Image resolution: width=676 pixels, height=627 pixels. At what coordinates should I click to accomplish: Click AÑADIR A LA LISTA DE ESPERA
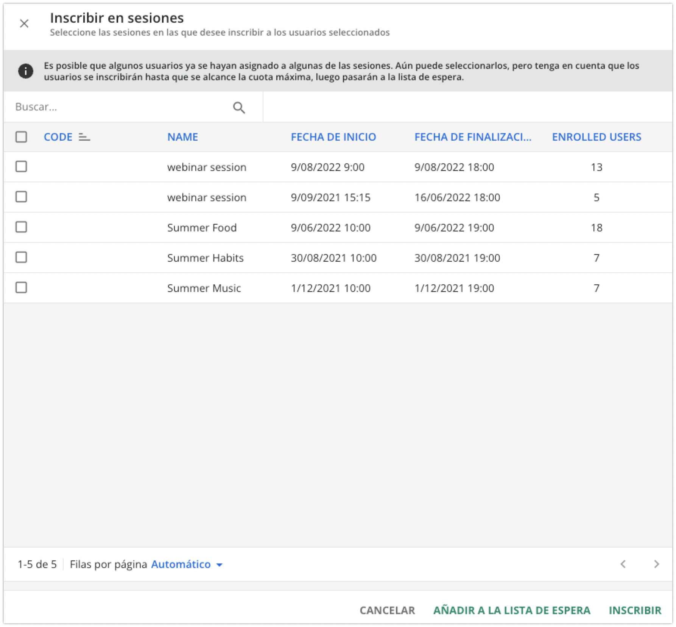(x=511, y=610)
